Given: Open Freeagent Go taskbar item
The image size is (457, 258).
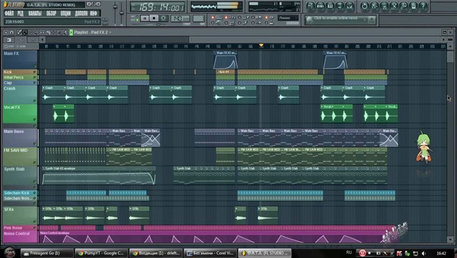Looking at the screenshot, I should pyautogui.click(x=47, y=253).
